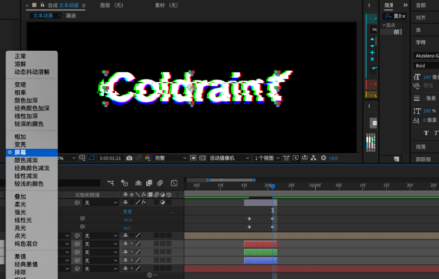Viewport: 439px width, 279px height.
Task: Open the Akzidenz-G font family dropdown
Action: coord(426,56)
